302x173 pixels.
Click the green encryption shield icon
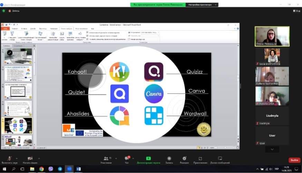coord(4,11)
